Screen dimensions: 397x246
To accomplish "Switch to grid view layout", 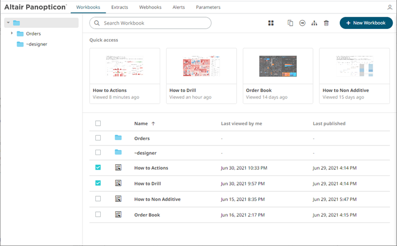I will pyautogui.click(x=271, y=23).
